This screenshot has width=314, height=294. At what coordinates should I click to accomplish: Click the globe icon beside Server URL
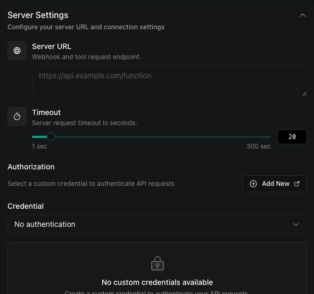tap(17, 51)
